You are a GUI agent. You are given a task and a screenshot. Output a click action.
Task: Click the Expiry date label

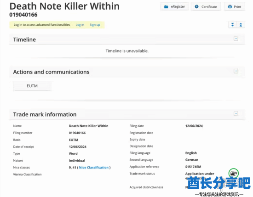pyautogui.click(x=137, y=140)
